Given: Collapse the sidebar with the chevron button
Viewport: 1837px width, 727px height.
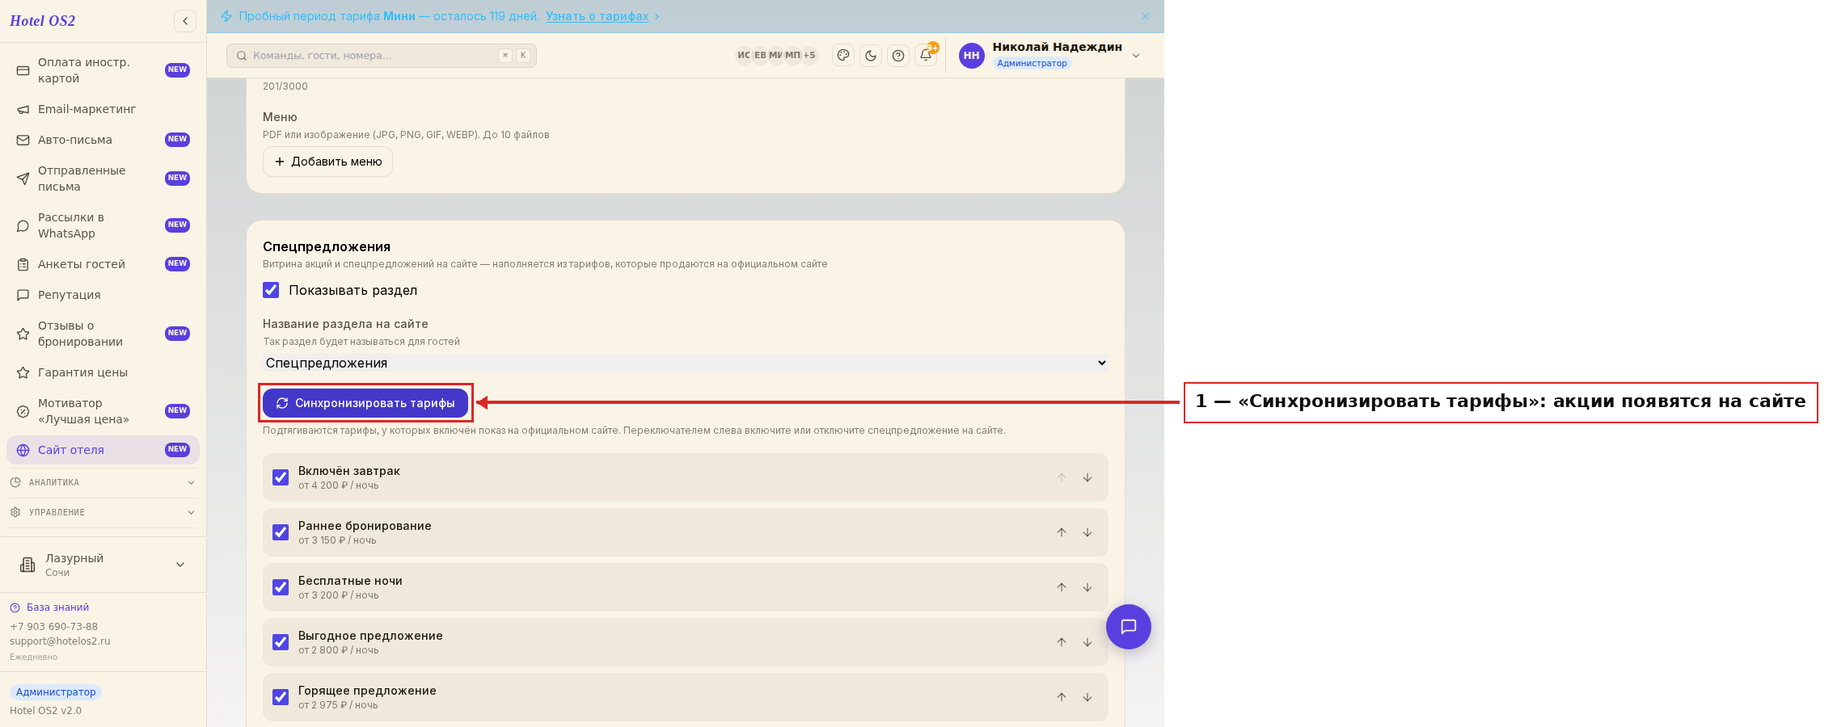Looking at the screenshot, I should 185,21.
